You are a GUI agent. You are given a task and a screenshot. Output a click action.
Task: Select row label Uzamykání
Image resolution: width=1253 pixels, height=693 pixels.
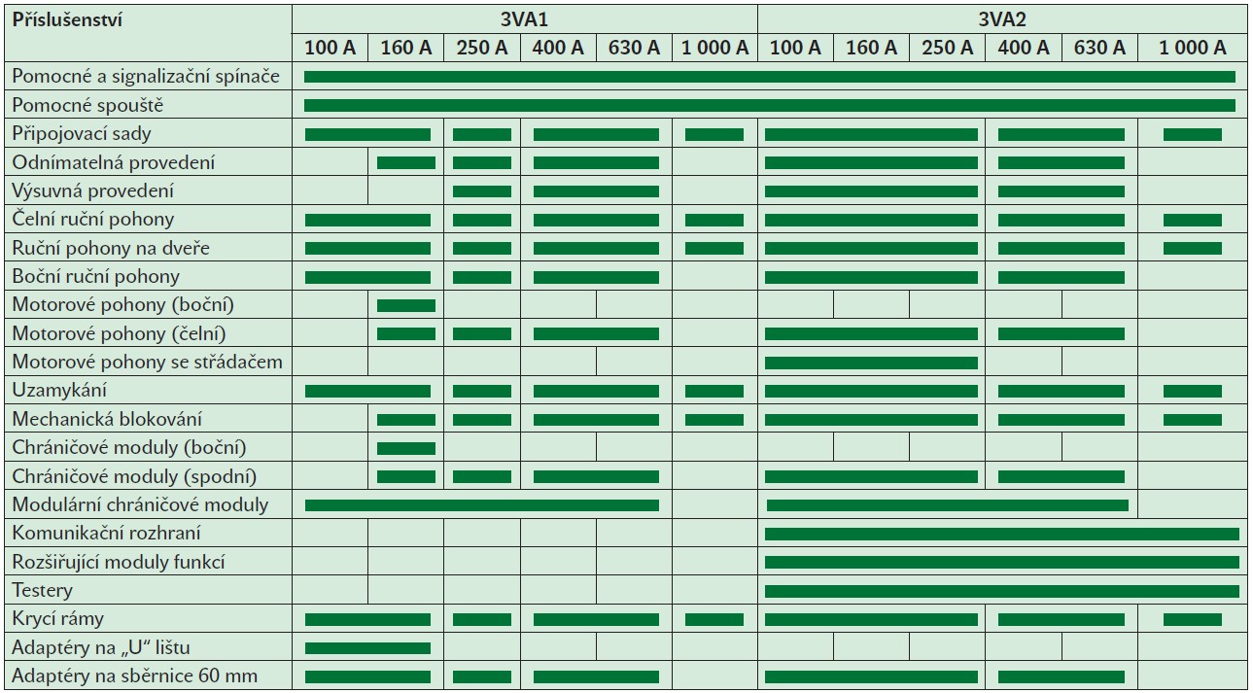[x=59, y=391]
